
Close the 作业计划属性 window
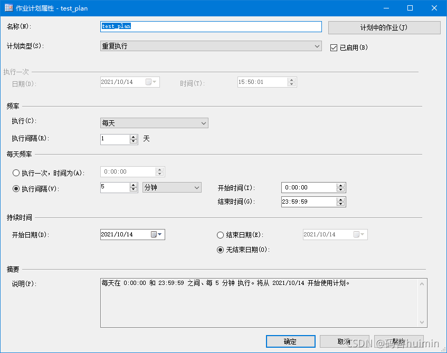point(434,8)
